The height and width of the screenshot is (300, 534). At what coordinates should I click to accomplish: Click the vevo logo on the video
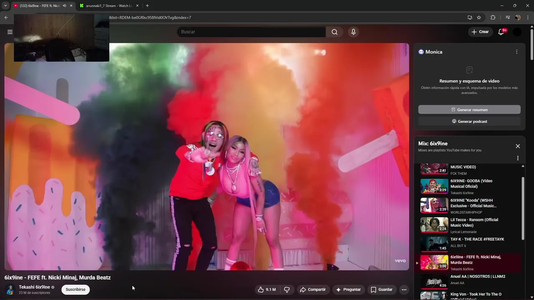[400, 261]
